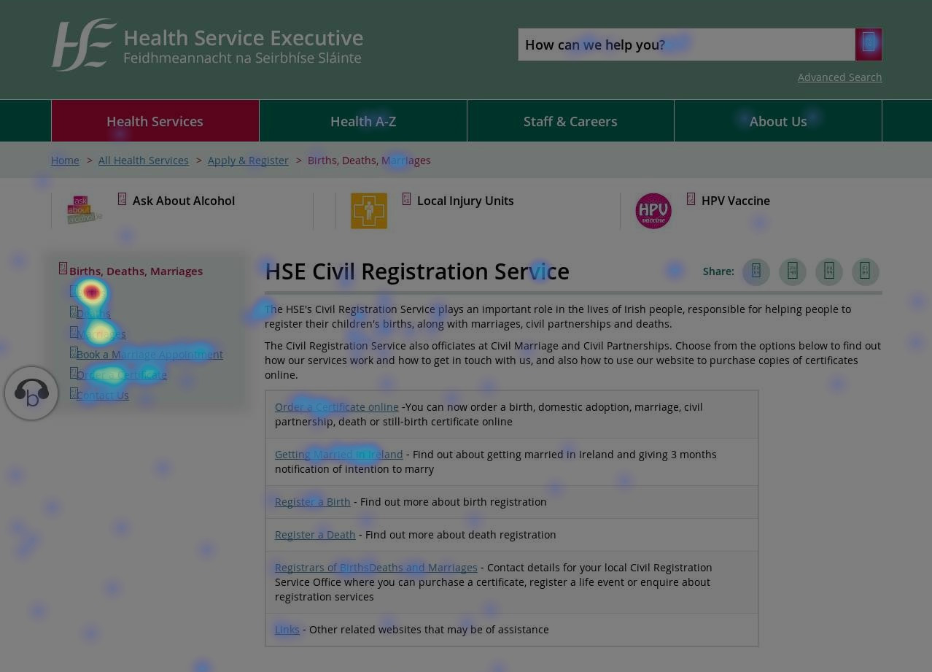
Task: Open Order a Certificate in the sidebar
Action: point(122,375)
